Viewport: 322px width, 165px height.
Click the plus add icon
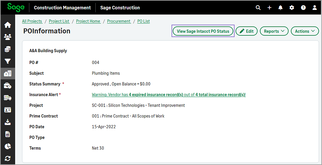click(269, 8)
